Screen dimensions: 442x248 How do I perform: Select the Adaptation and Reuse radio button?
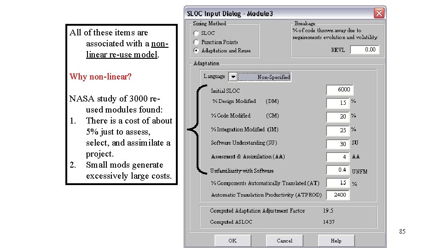click(196, 51)
